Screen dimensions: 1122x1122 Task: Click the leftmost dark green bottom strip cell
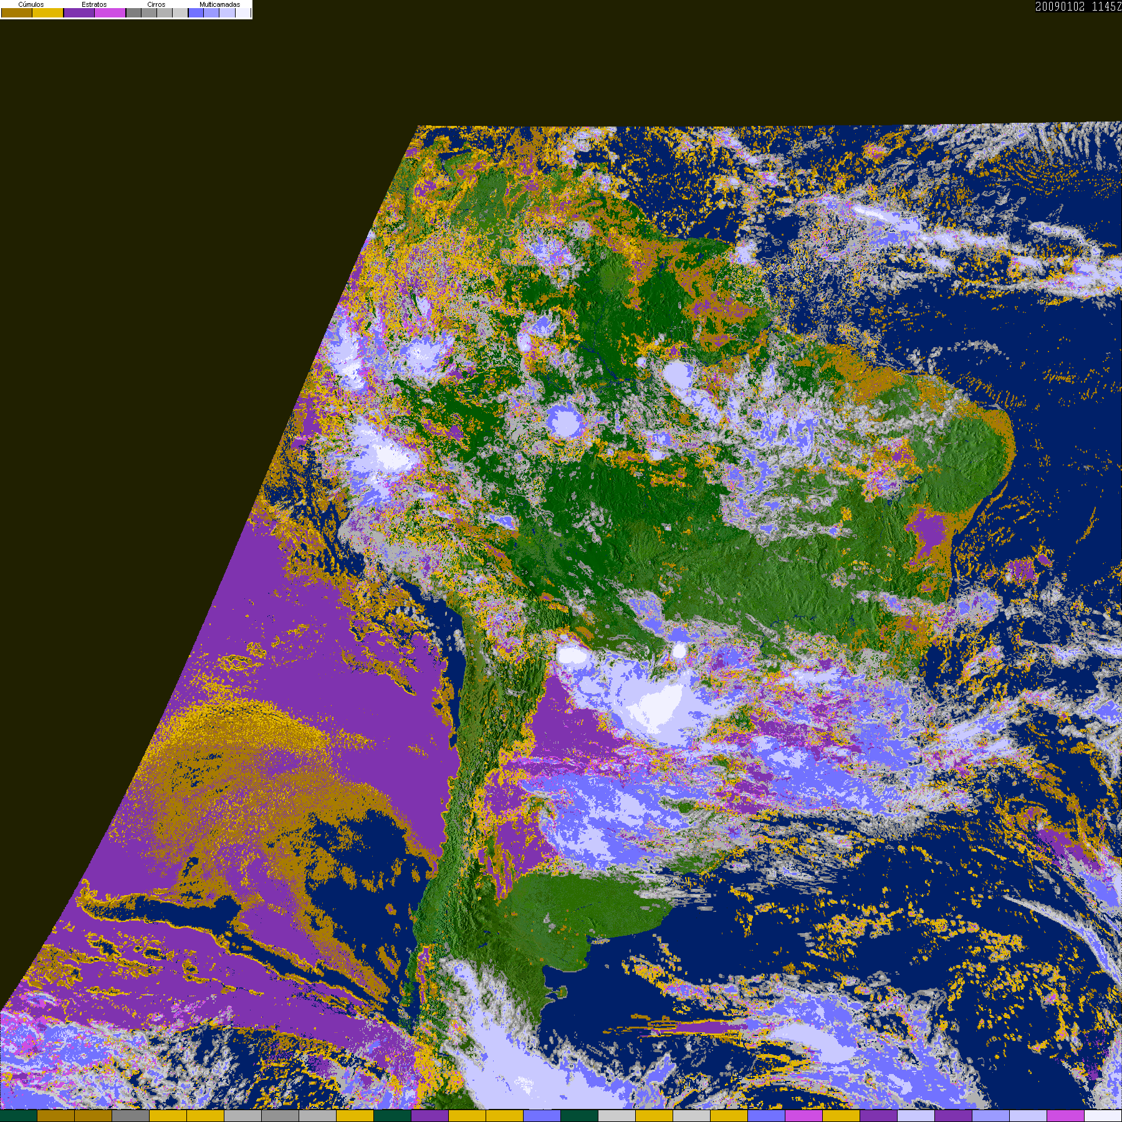coord(19,1116)
